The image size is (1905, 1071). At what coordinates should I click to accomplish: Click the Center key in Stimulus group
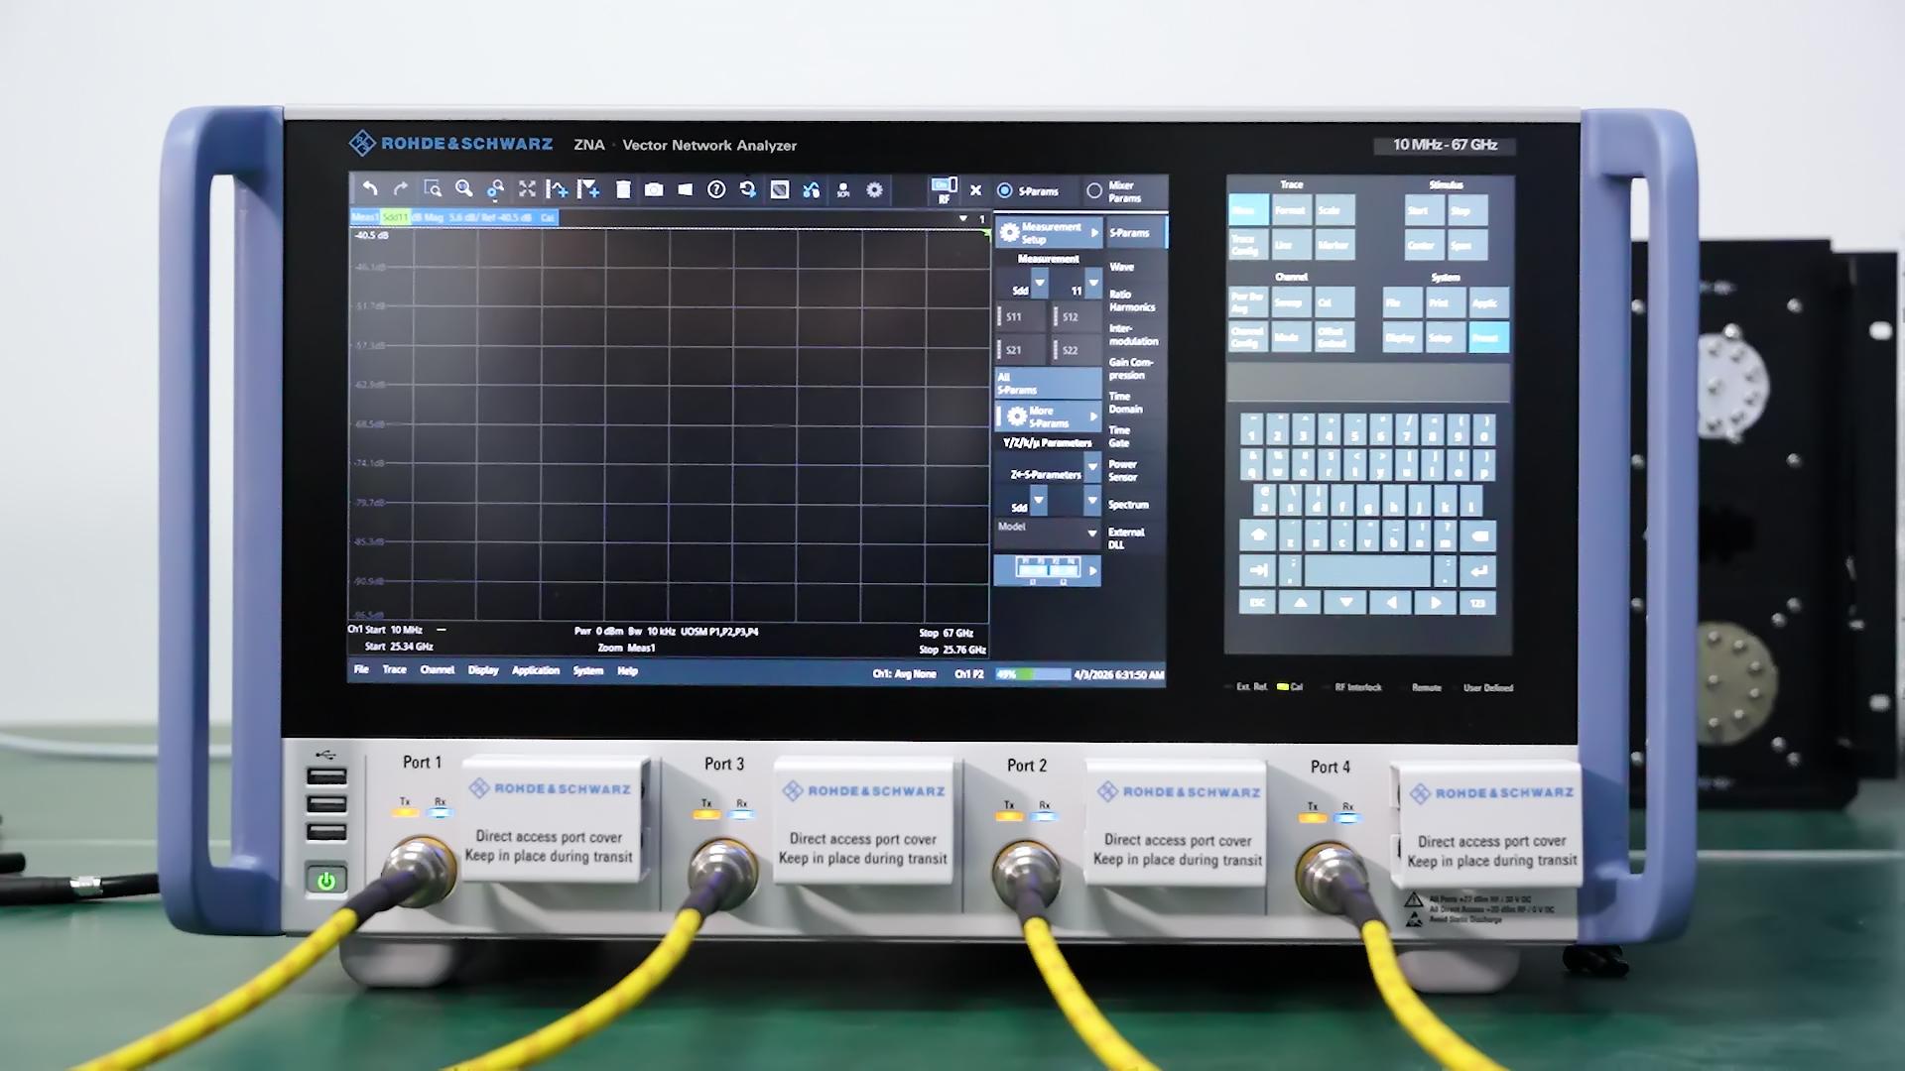point(1423,245)
